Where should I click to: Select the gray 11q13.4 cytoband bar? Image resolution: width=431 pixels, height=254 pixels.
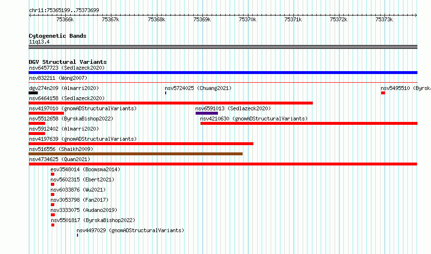pos(223,47)
